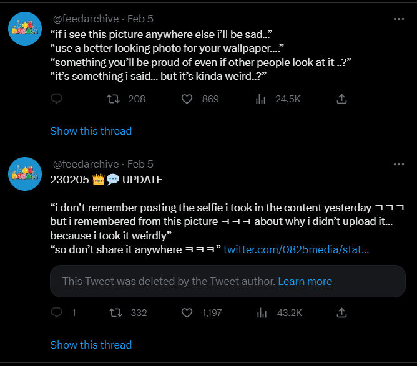Image resolution: width=417 pixels, height=366 pixels.
Task: Like the tweet with 869 likes
Action: pyautogui.click(x=187, y=99)
